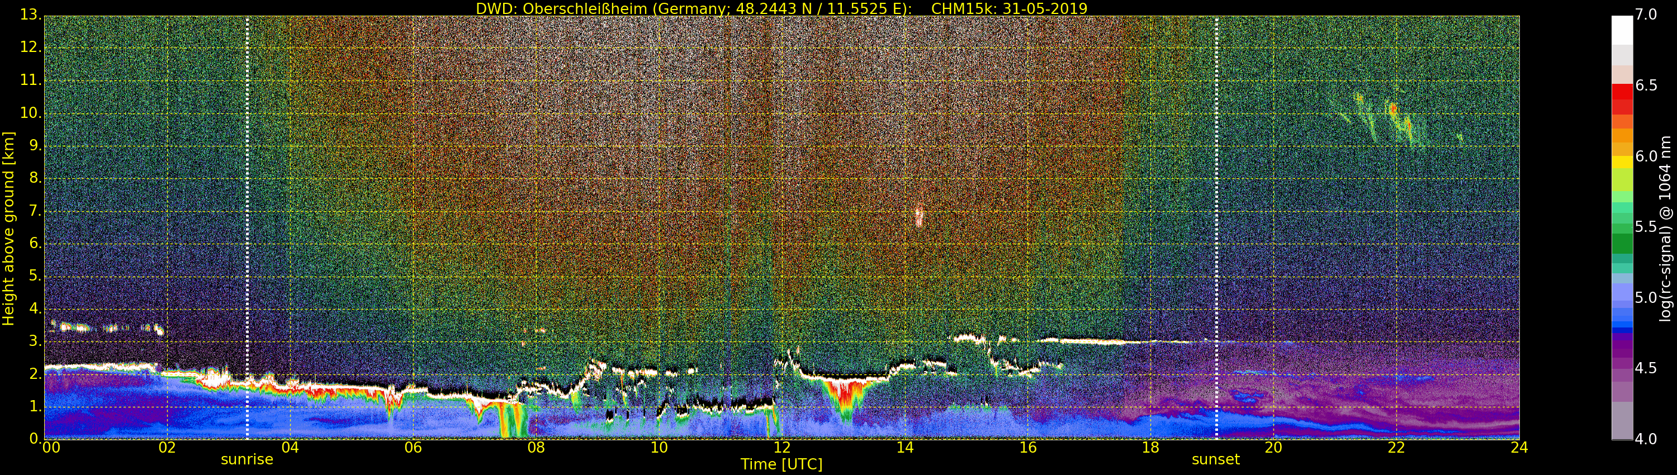Click the '9.' height tick label
1677x475 pixels.
coord(35,146)
